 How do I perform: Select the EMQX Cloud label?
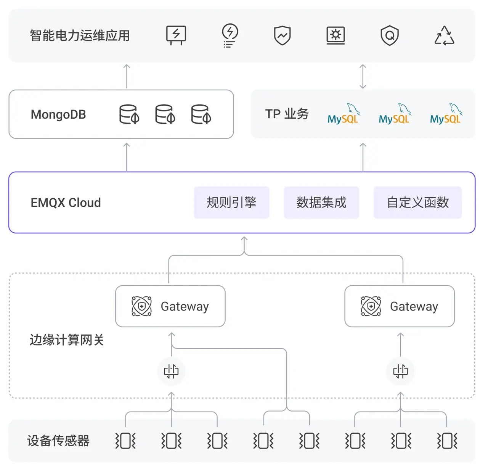pyautogui.click(x=66, y=203)
